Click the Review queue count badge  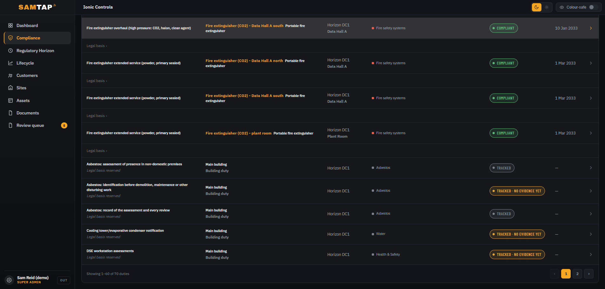coord(64,126)
